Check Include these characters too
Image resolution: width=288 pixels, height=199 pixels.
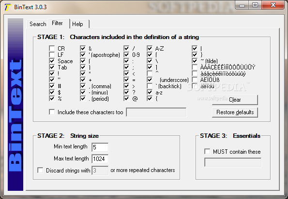point(52,112)
